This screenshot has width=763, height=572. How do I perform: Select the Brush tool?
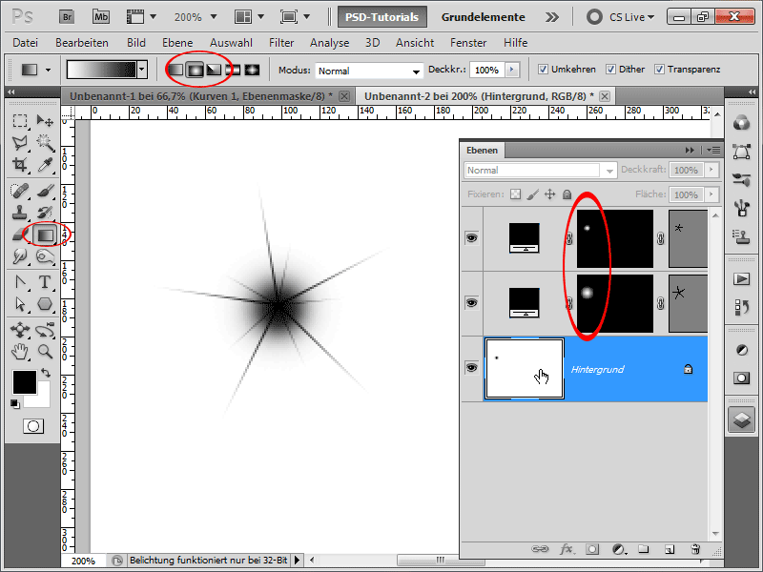45,191
